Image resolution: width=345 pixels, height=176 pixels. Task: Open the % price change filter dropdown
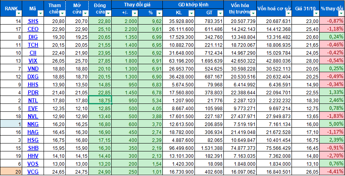coord(159,13)
